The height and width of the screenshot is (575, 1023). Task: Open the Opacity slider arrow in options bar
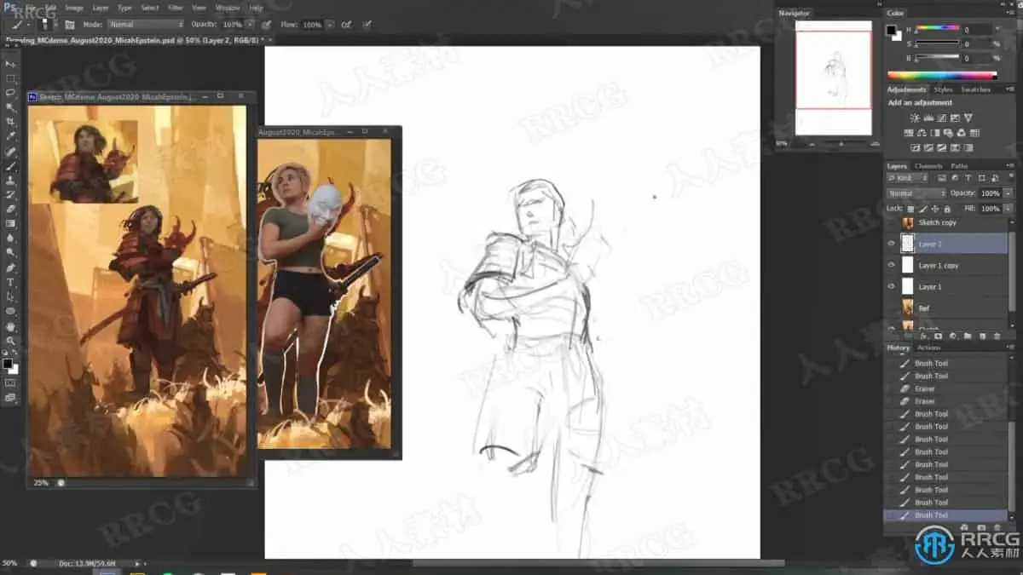tap(252, 25)
